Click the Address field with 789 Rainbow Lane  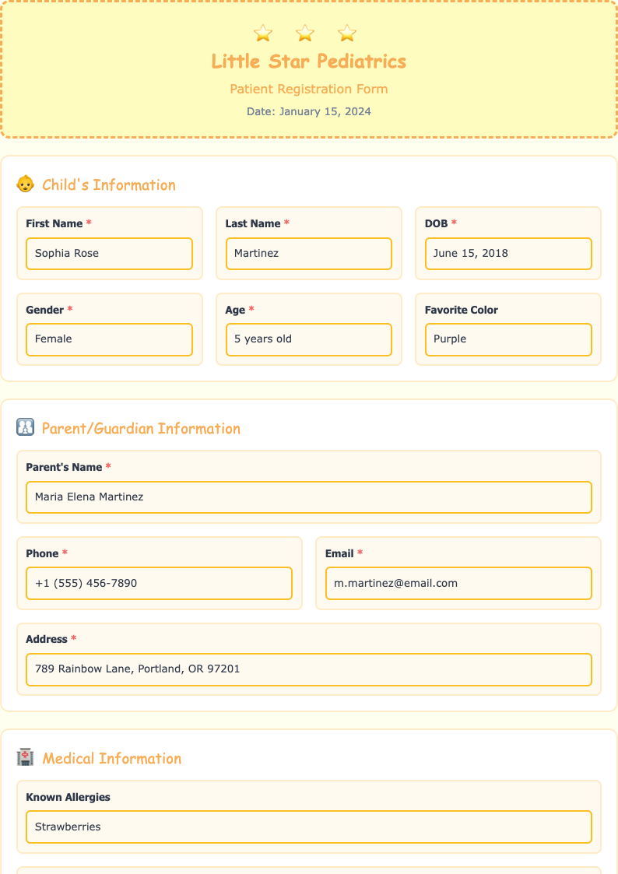tap(309, 669)
